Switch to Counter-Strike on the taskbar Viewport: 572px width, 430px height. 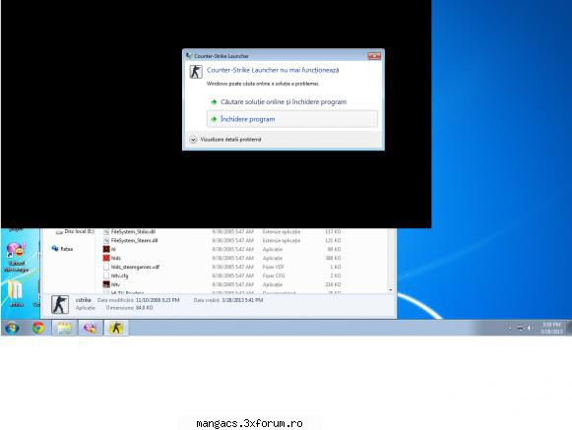[116, 328]
